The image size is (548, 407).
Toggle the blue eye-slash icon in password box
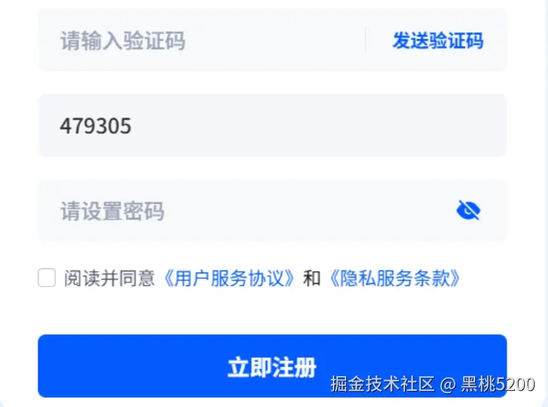(468, 210)
